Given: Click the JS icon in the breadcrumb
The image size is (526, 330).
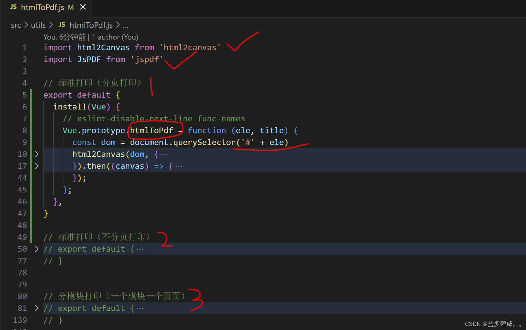Looking at the screenshot, I should (62, 25).
